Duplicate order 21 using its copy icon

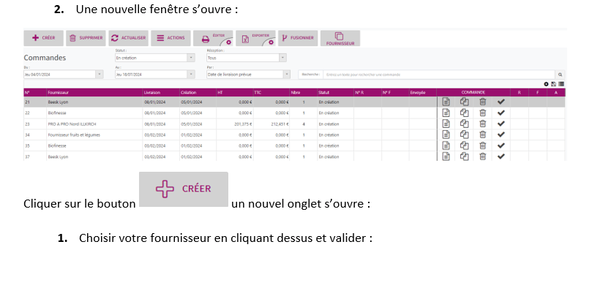464,102
